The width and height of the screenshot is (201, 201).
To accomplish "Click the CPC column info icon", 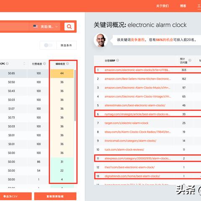I will [7, 64].
